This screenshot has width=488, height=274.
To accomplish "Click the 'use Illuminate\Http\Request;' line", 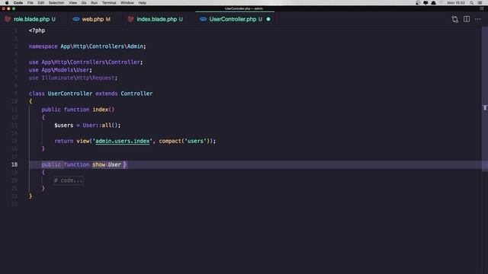I will tap(73, 78).
